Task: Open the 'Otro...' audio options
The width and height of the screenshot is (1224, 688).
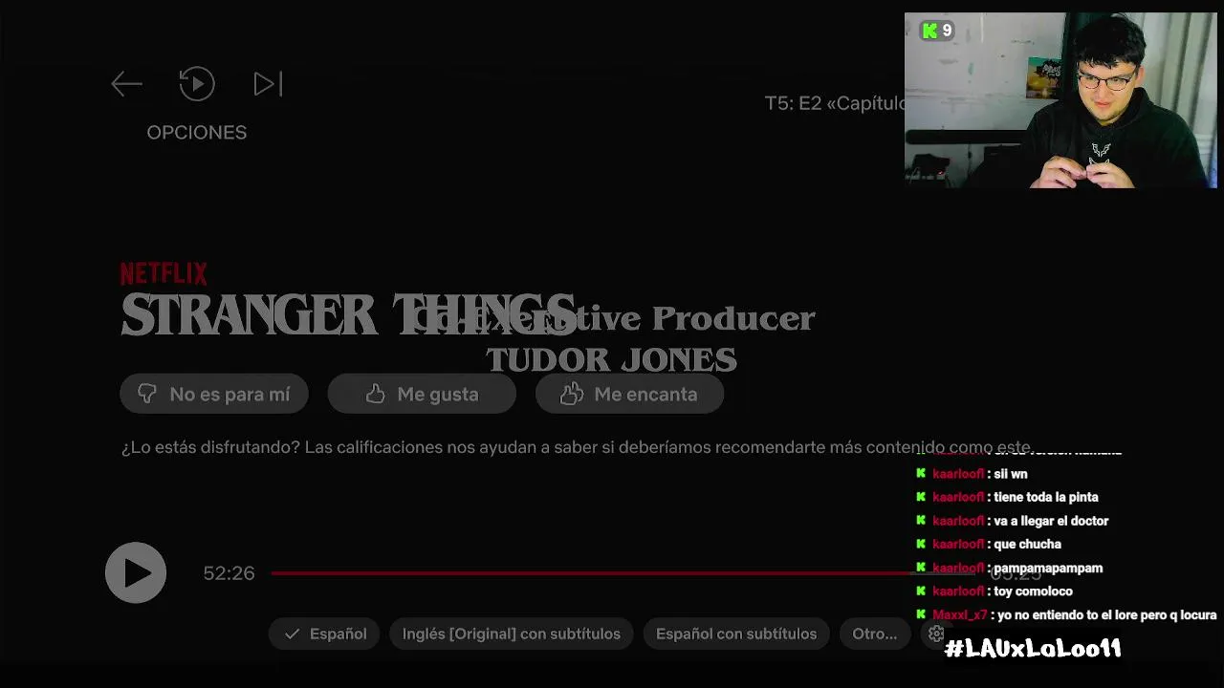Action: click(874, 634)
